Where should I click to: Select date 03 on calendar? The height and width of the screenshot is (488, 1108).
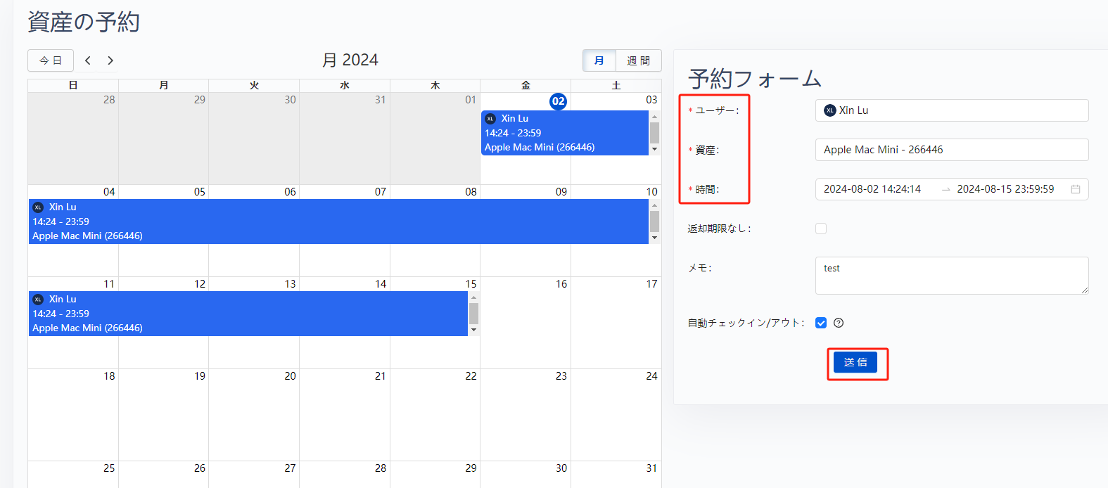pyautogui.click(x=652, y=100)
